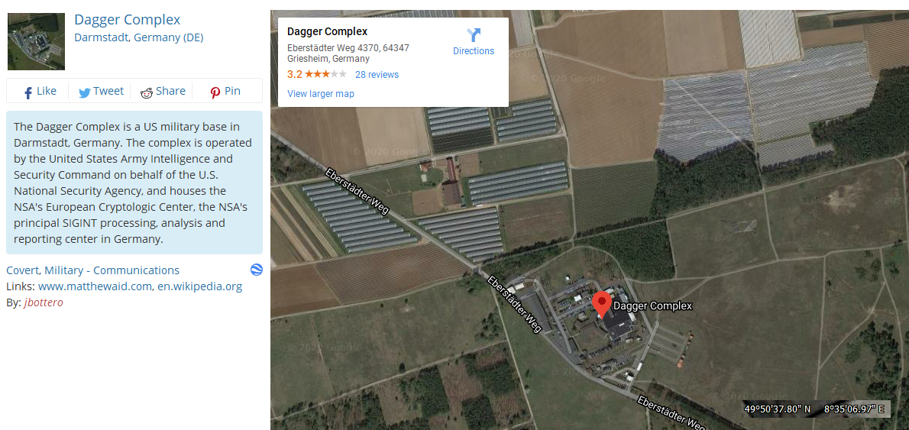Open the Dagger Complex title link
The height and width of the screenshot is (430, 909).
[x=128, y=20]
